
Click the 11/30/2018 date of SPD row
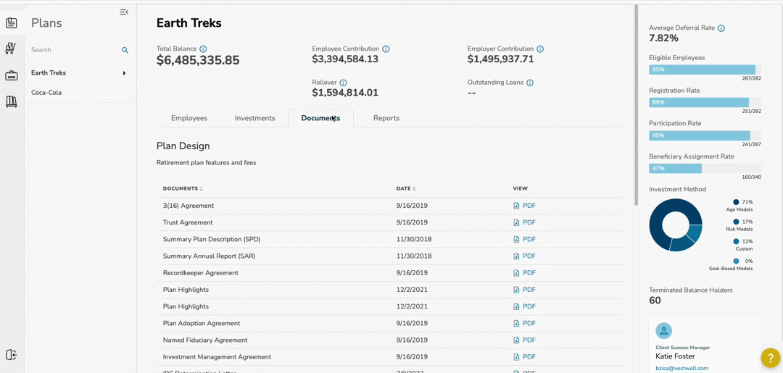coord(414,239)
